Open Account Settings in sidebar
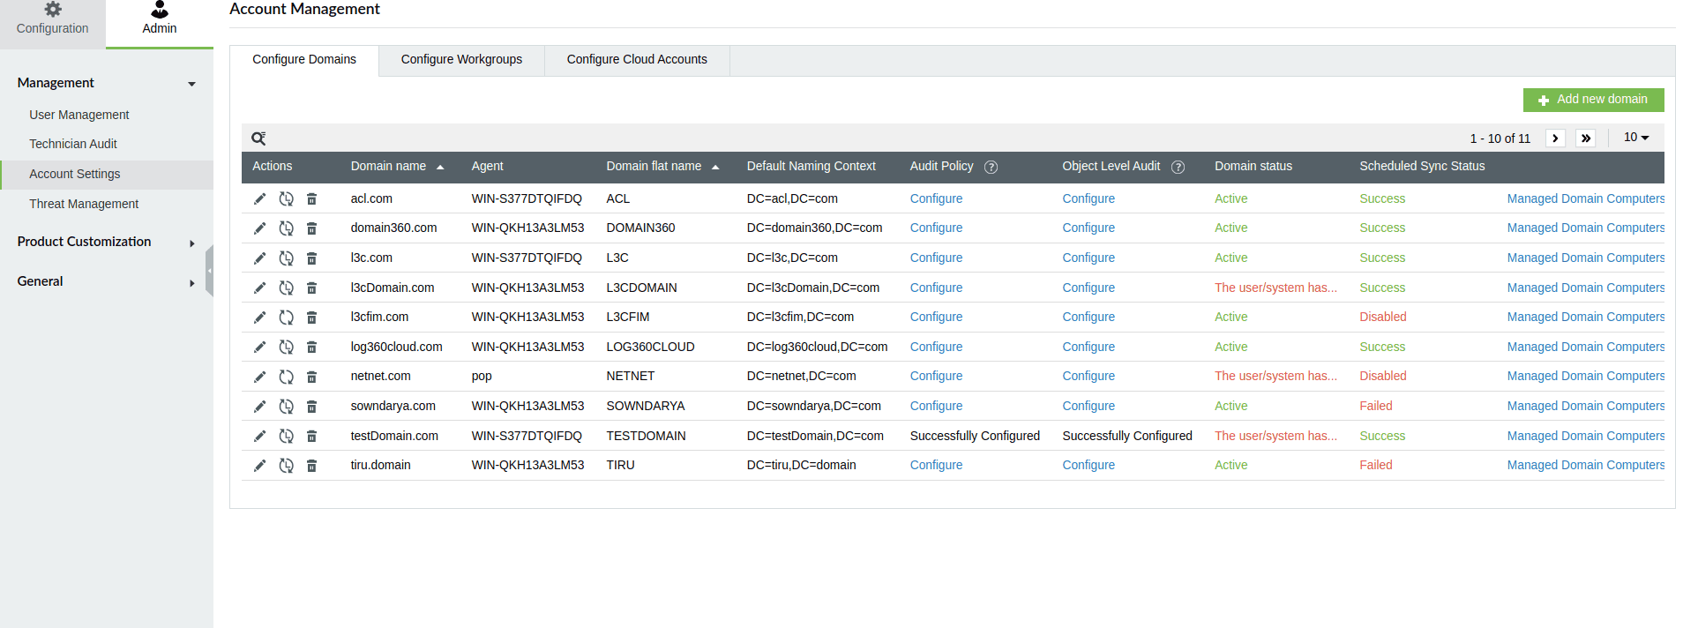1683x628 pixels. point(75,174)
